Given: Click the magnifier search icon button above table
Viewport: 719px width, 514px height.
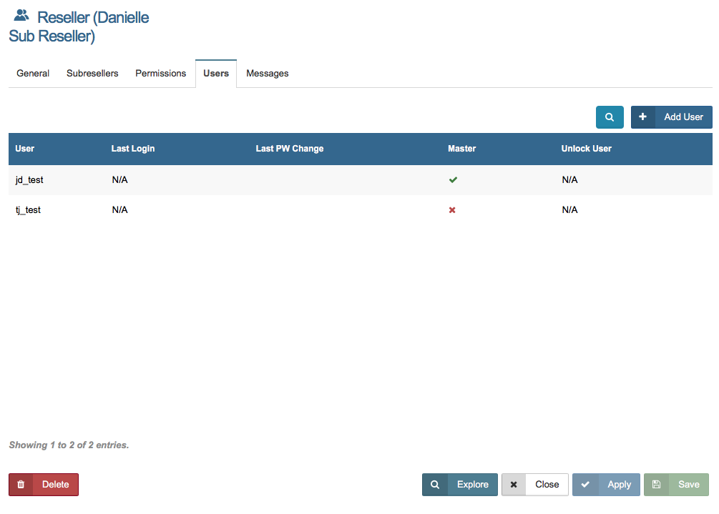Looking at the screenshot, I should [610, 117].
